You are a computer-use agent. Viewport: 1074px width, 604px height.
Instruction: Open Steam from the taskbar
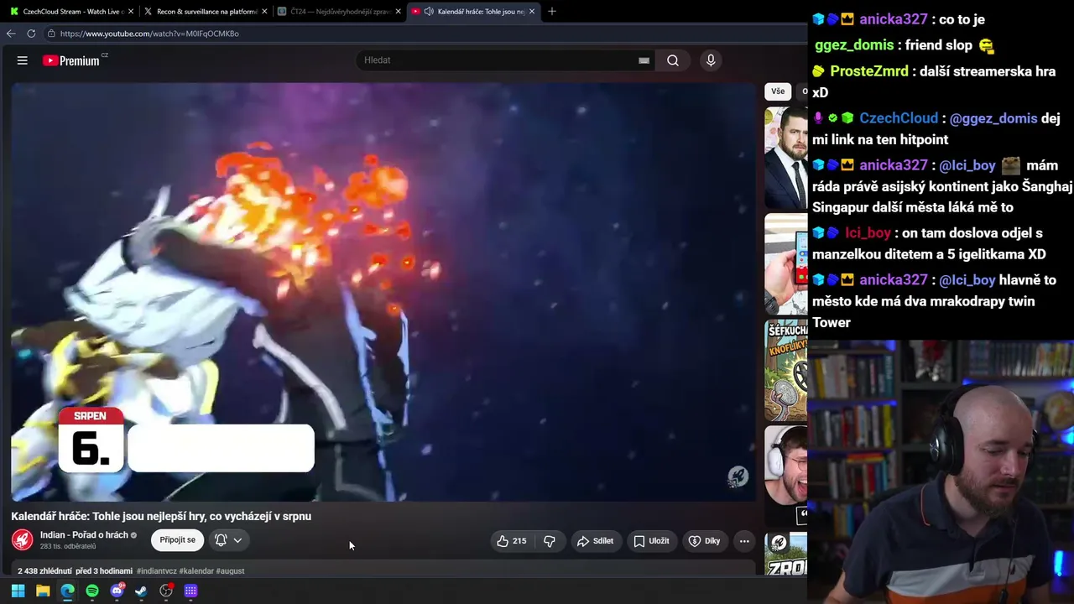(141, 591)
